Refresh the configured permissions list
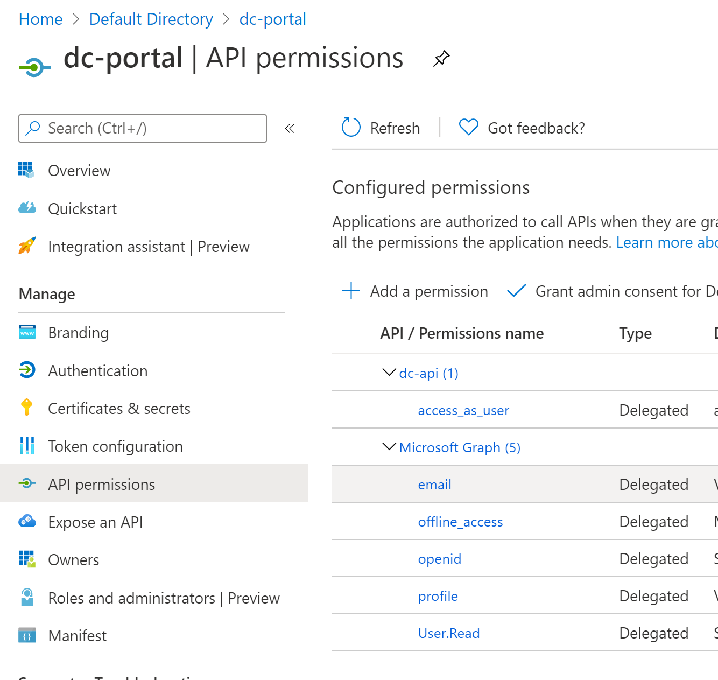The height and width of the screenshot is (680, 718). pos(379,128)
